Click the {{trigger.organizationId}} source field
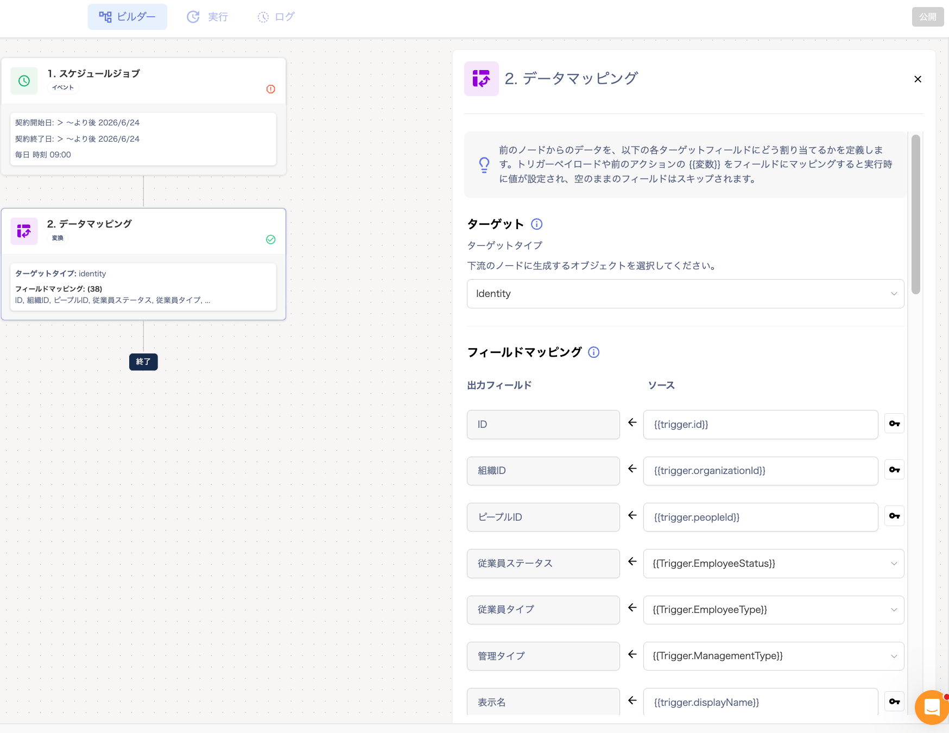 [x=760, y=471]
